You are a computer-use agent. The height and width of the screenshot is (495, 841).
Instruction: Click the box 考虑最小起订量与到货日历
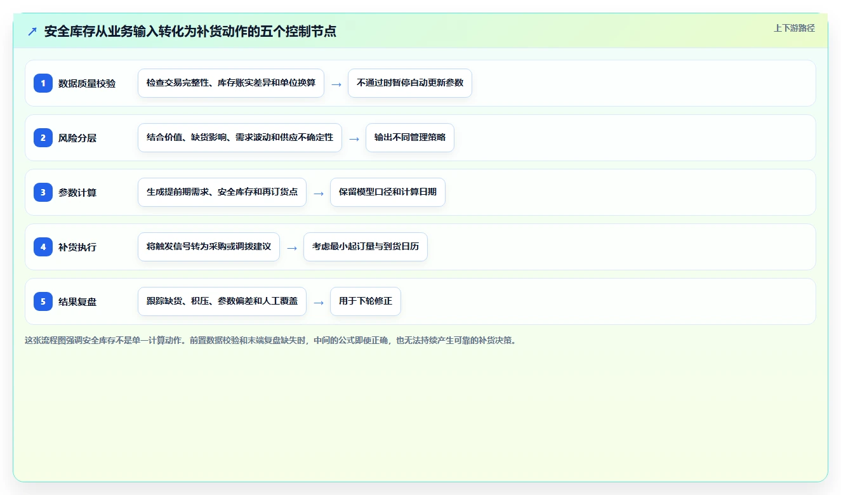click(366, 247)
